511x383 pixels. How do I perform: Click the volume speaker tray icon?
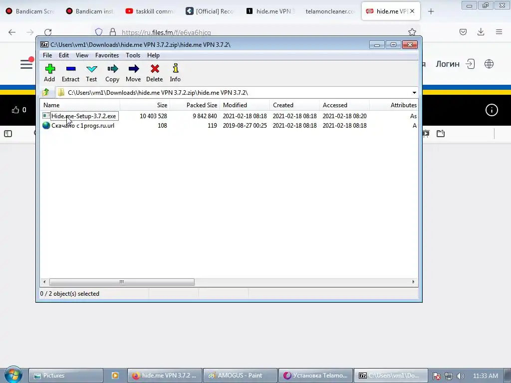tap(461, 376)
